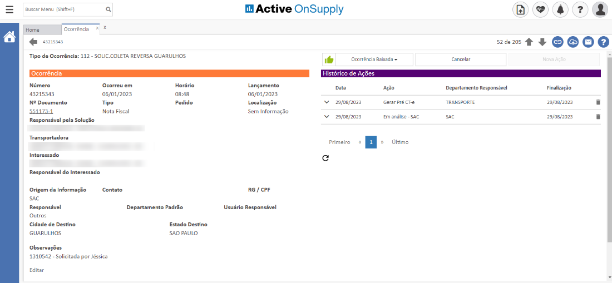Delete the Gerar Pré CT-e action

coord(598,102)
